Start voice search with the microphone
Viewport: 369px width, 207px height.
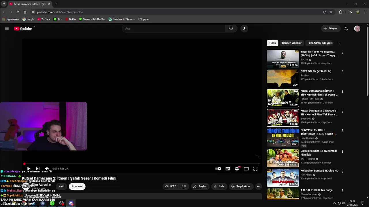244,28
